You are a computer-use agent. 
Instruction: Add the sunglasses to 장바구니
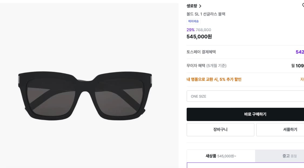[x=220, y=129]
